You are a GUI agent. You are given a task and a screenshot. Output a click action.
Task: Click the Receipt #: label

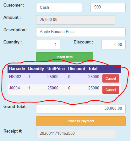coord(13,131)
